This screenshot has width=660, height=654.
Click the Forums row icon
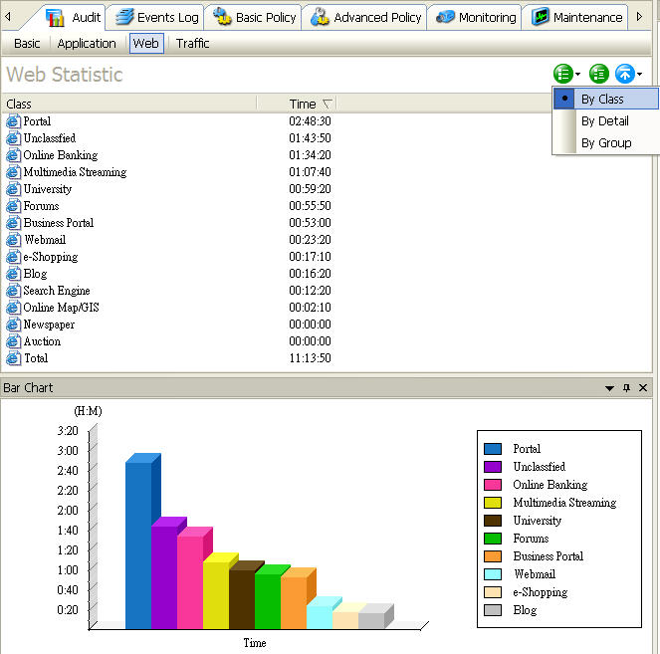pyautogui.click(x=13, y=206)
